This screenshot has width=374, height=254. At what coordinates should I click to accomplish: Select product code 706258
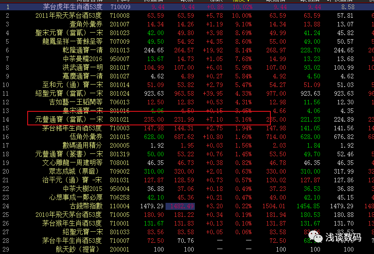pyautogui.click(x=120, y=197)
